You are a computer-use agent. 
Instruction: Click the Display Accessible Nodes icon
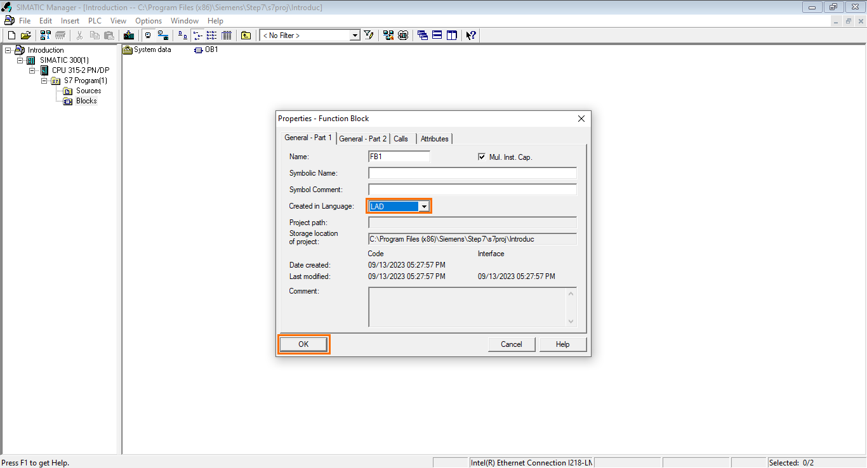click(388, 35)
